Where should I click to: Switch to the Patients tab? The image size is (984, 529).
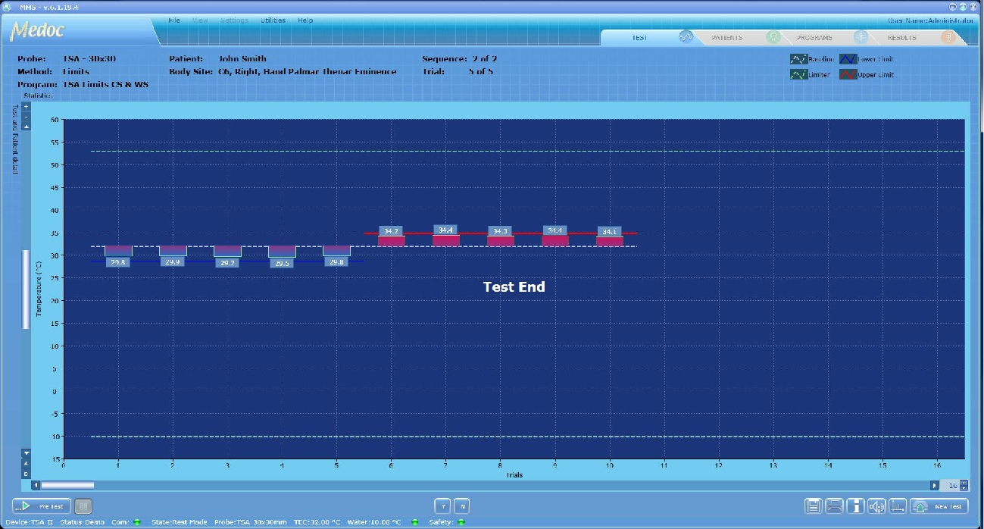[x=726, y=37]
